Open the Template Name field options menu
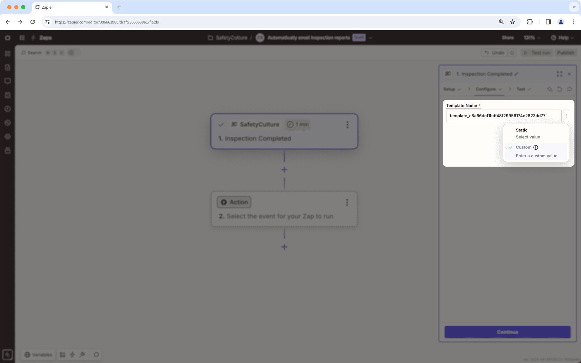 [566, 115]
